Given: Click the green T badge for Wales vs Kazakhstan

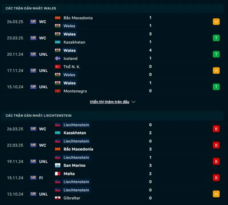Looking at the screenshot, I should [216, 38].
